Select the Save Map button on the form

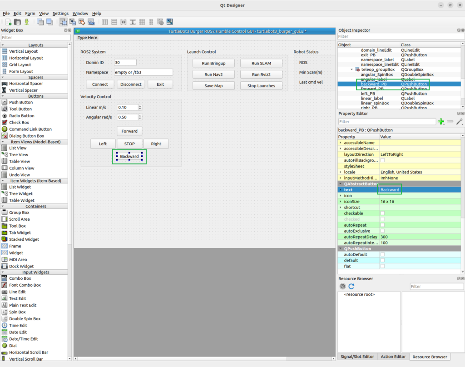pos(213,86)
